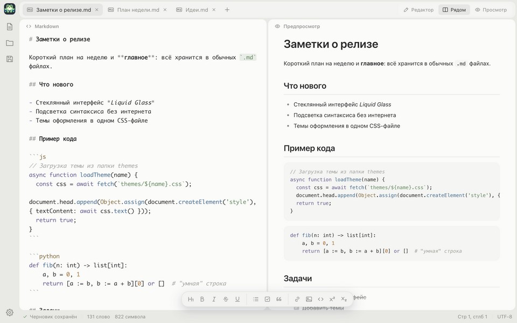Close the Заметки о релизе.md tab
Viewport: 517px width, 323px height.
96,10
